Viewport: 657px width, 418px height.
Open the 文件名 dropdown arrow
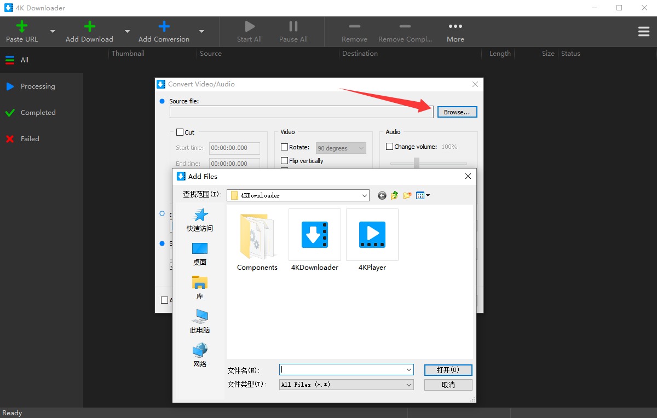[x=409, y=370]
